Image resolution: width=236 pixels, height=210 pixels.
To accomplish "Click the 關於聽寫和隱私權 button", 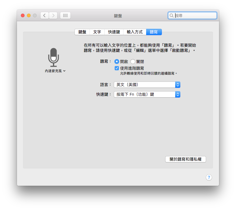I will click(x=185, y=159).
